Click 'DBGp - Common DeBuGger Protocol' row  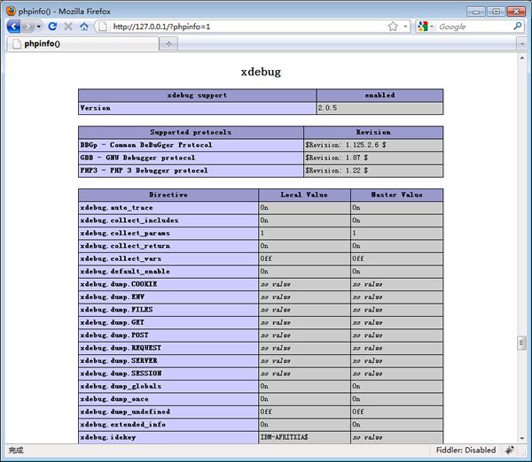pos(191,145)
